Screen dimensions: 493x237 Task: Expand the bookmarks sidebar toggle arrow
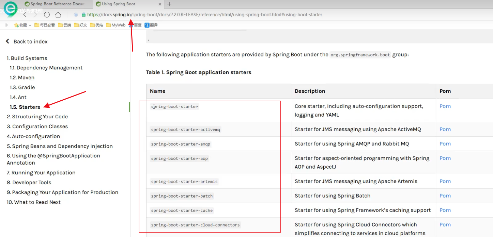tap(6, 25)
